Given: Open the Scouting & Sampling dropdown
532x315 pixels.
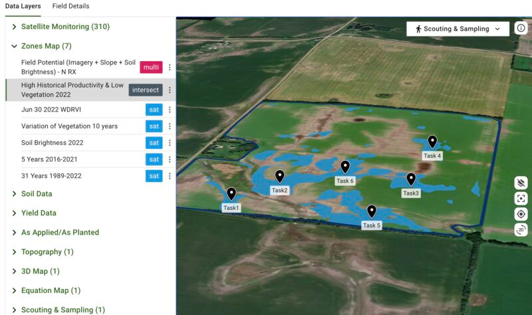Looking at the screenshot, I should [458, 29].
